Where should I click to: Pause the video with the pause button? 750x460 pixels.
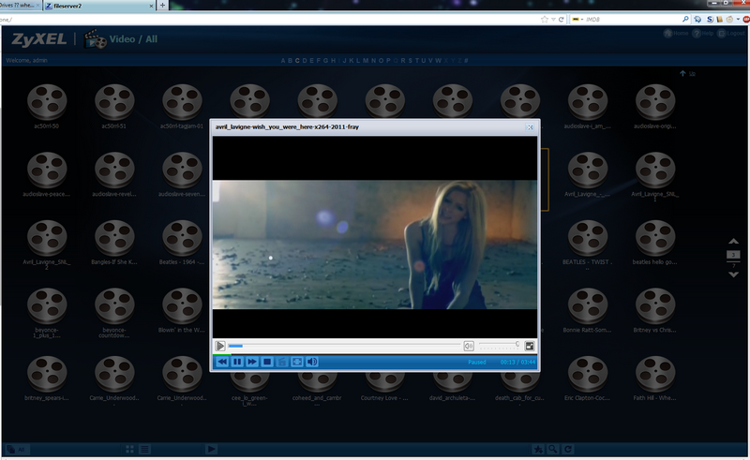click(237, 362)
